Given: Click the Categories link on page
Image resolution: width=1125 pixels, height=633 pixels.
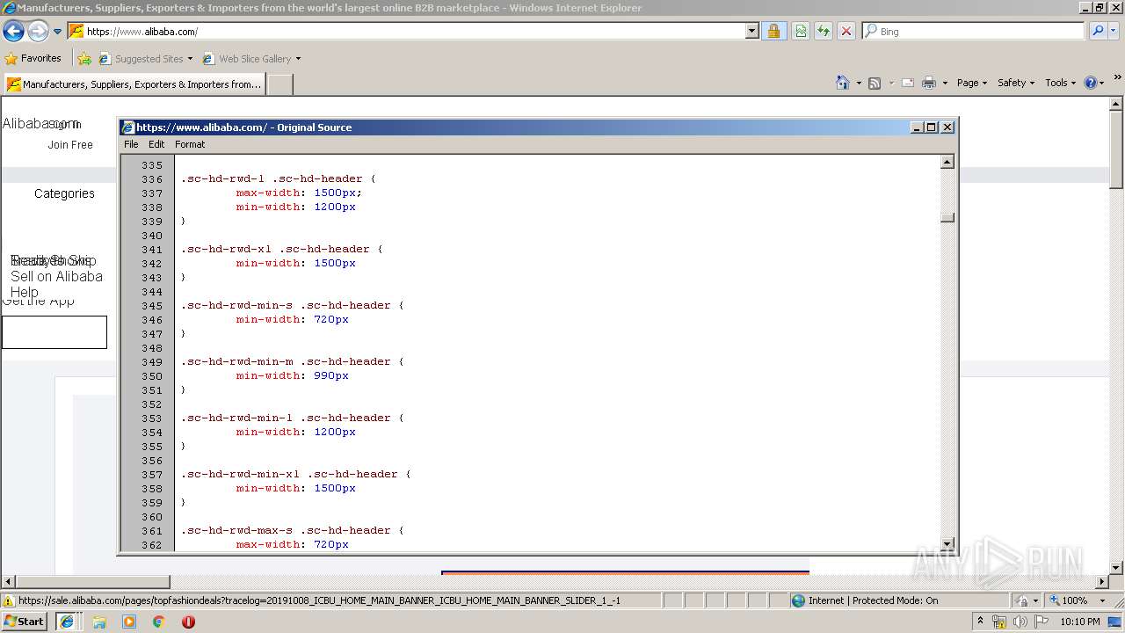Looking at the screenshot, I should [64, 193].
